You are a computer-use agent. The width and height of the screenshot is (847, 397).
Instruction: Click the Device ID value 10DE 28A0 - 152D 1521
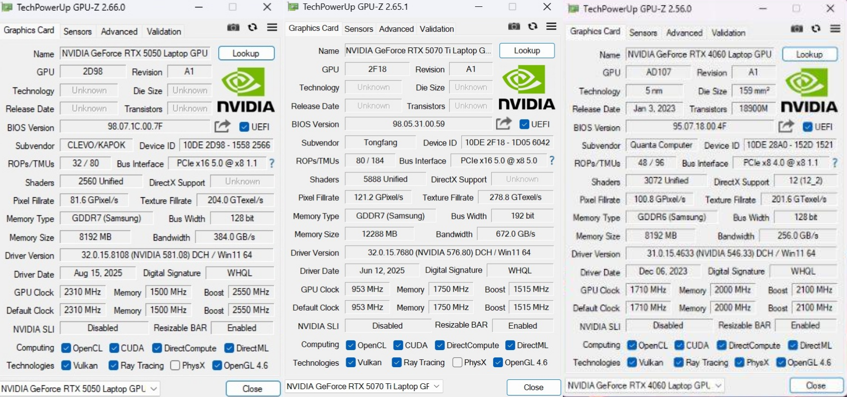(790, 145)
